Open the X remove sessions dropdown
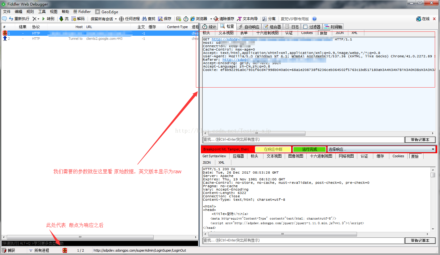Viewport: 440px width, 255px height. click(x=36, y=19)
